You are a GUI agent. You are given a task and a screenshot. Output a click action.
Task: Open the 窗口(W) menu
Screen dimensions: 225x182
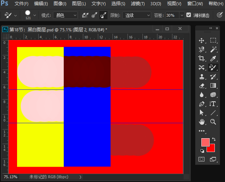(195, 3)
